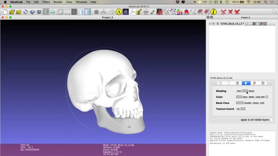The height and width of the screenshot is (156, 278).
Task: Switch to last tab in render panel
Action: coord(263,83)
